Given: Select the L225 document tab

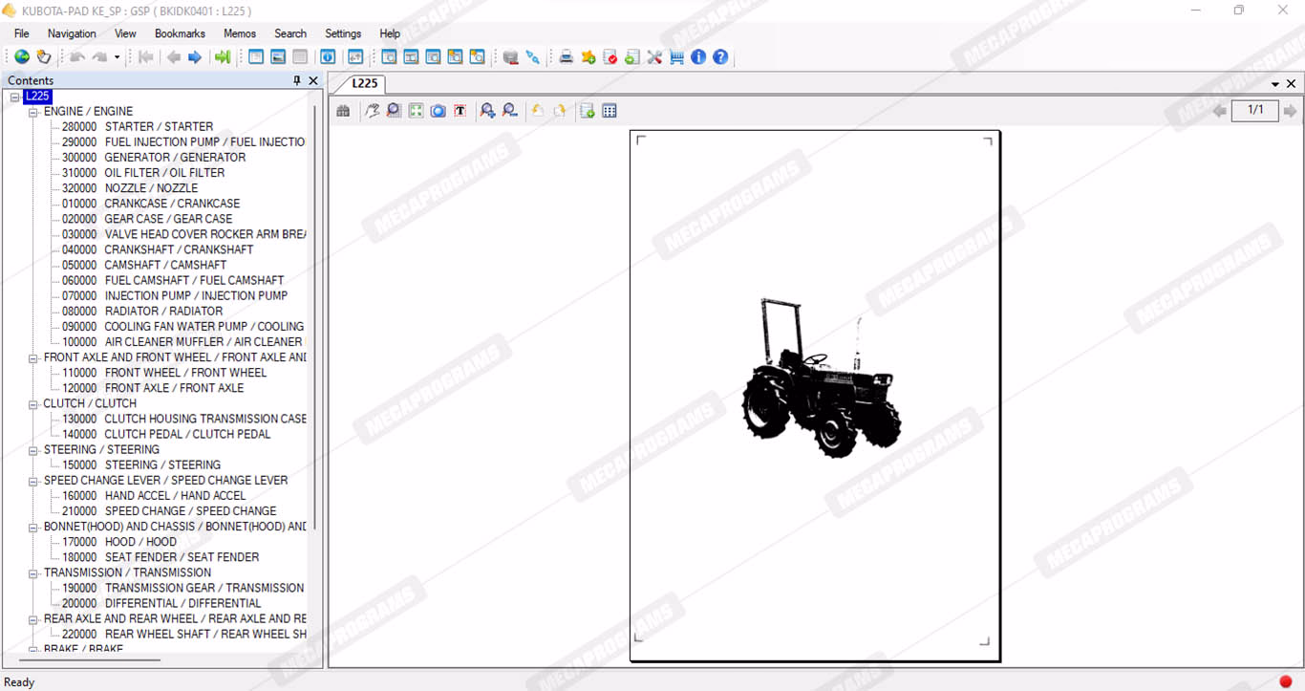Looking at the screenshot, I should coord(364,83).
